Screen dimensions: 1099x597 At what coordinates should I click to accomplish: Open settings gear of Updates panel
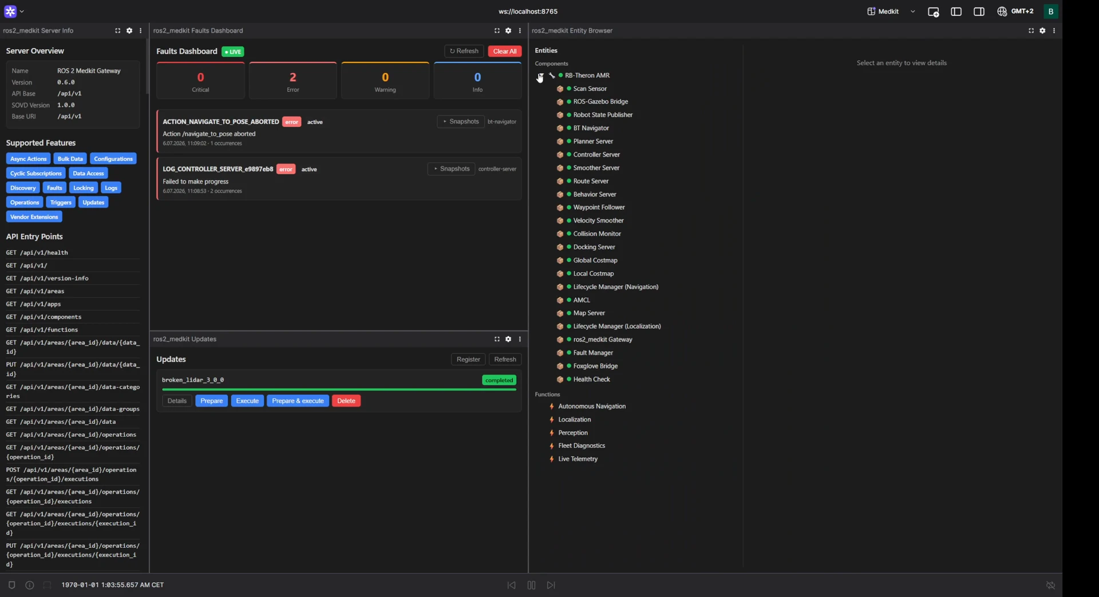tap(508, 339)
